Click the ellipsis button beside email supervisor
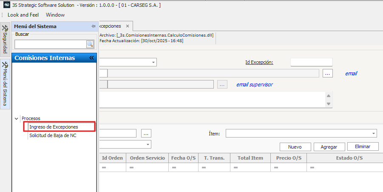 (222, 84)
